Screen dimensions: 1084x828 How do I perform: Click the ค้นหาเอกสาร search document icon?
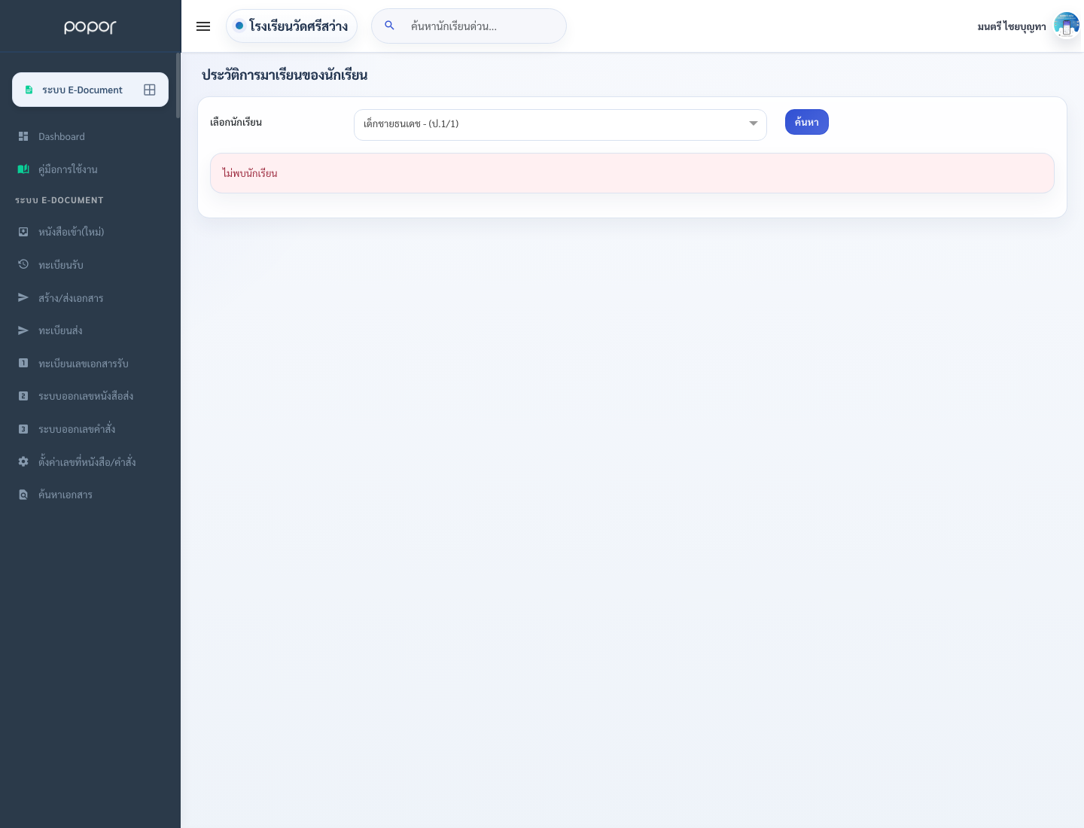point(23,495)
